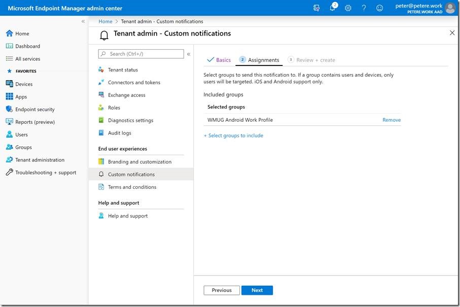
Task: Click the Search (Ctrl+/) input field
Action: 141,54
